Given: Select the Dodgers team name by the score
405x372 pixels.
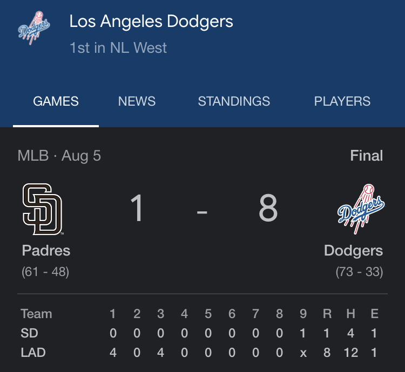Looking at the screenshot, I should pyautogui.click(x=353, y=251).
